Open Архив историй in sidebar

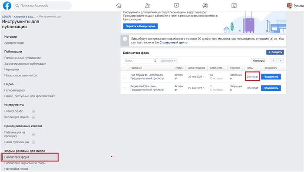click(x=14, y=43)
